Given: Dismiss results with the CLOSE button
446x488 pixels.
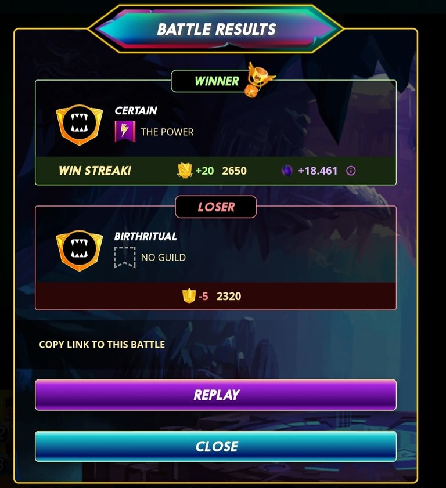Looking at the screenshot, I should [216, 446].
